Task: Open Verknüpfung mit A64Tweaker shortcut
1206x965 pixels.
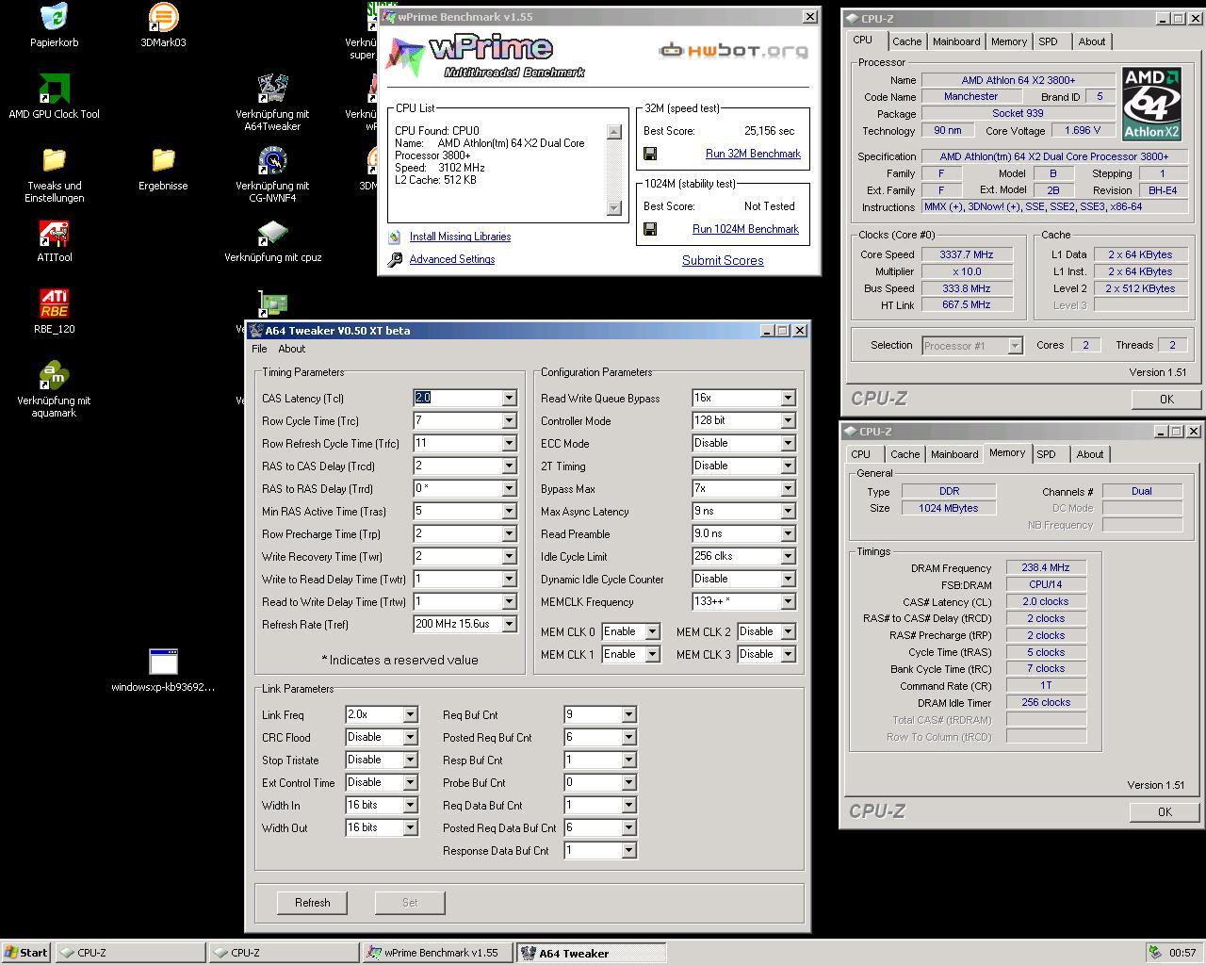Action: click(272, 89)
